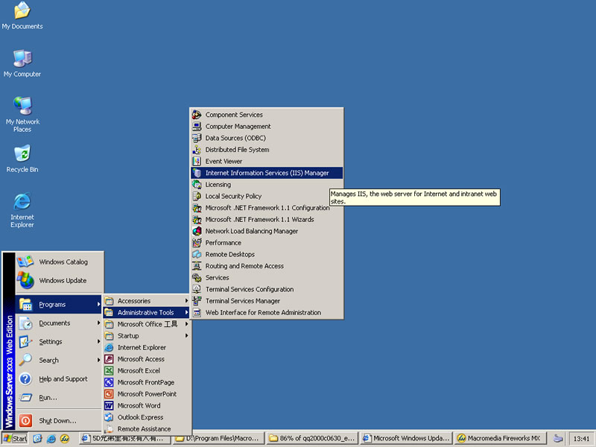Click the Terminal Services Configuration icon

[x=197, y=289]
